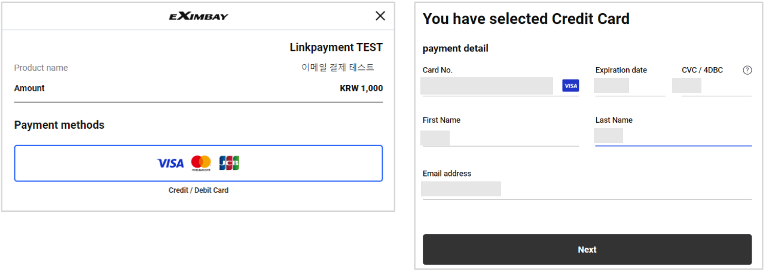Click the Linkpayment TEST merchant title
Screen dimensions: 766x273
336,47
